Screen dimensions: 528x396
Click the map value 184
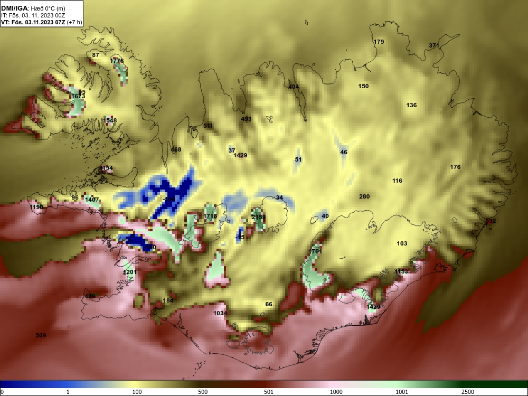coord(168,300)
